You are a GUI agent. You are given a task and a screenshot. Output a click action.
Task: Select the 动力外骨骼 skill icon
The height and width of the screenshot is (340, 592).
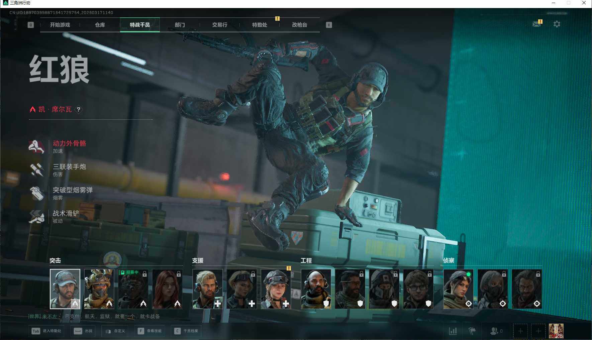coord(36,147)
